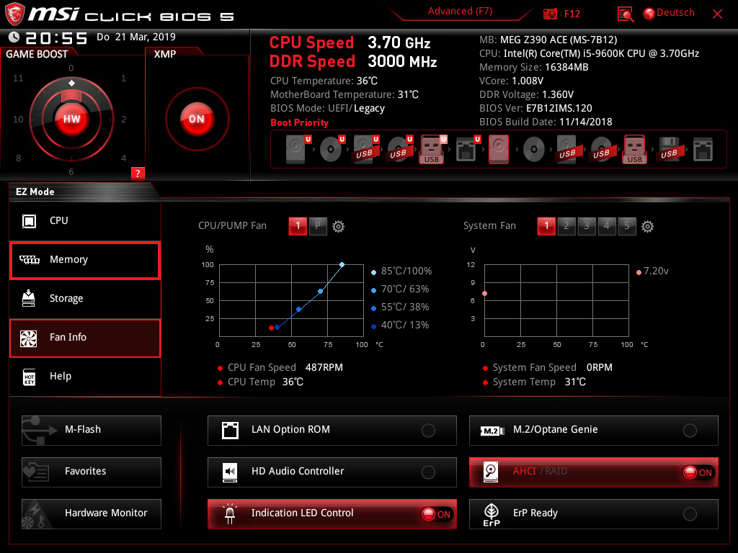The width and height of the screenshot is (738, 553).
Task: Select the highlighted legacy hard disk boot device
Action: point(499,150)
